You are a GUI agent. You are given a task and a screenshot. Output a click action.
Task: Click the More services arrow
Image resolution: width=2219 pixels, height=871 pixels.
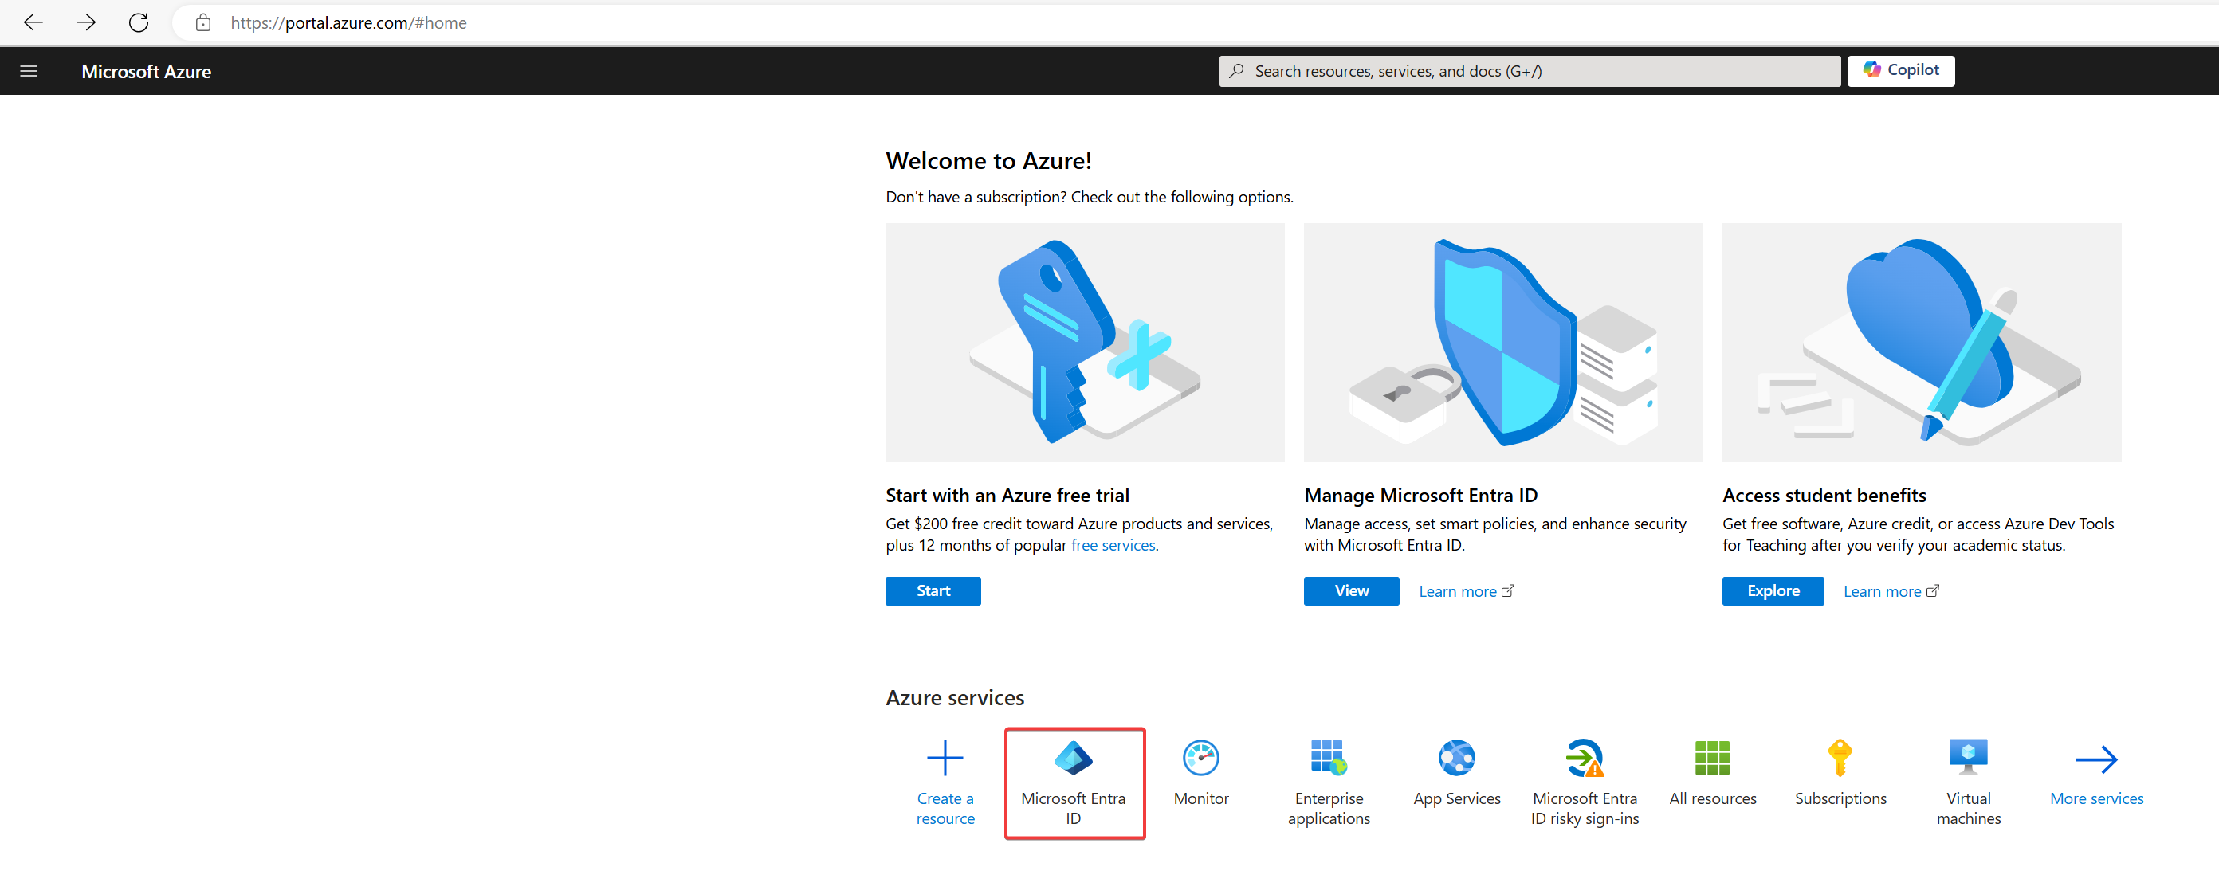click(x=2095, y=760)
